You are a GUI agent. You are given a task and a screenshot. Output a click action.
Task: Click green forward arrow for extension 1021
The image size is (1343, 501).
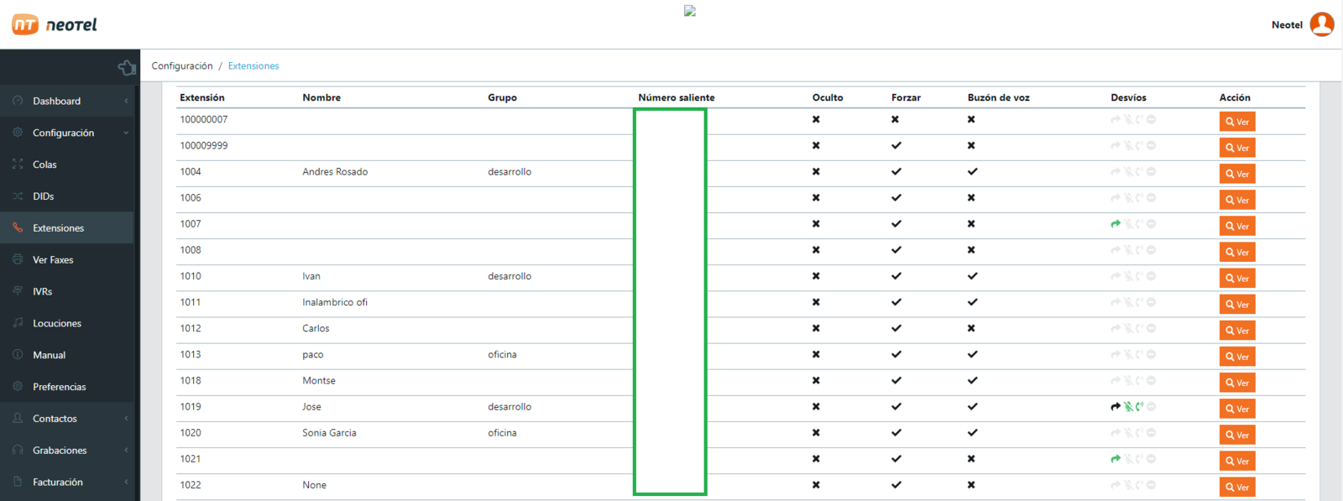(x=1116, y=459)
